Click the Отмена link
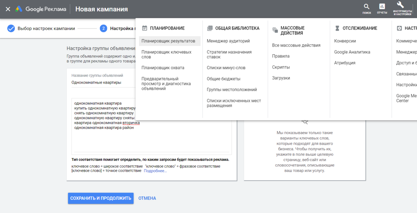Viewport: 417px width, 213px height. [x=147, y=198]
